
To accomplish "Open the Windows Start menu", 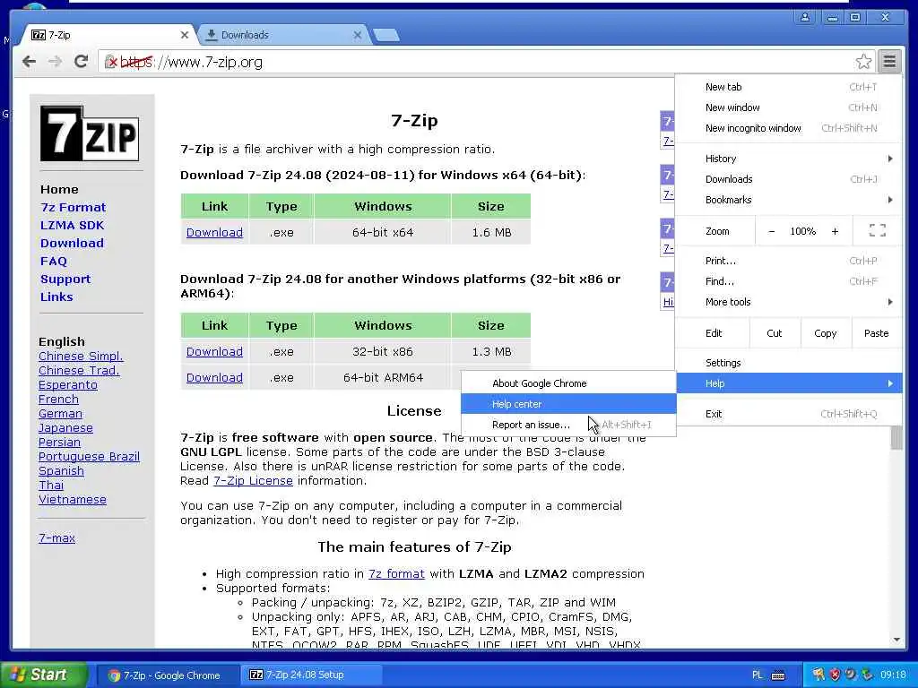I will coord(43,675).
